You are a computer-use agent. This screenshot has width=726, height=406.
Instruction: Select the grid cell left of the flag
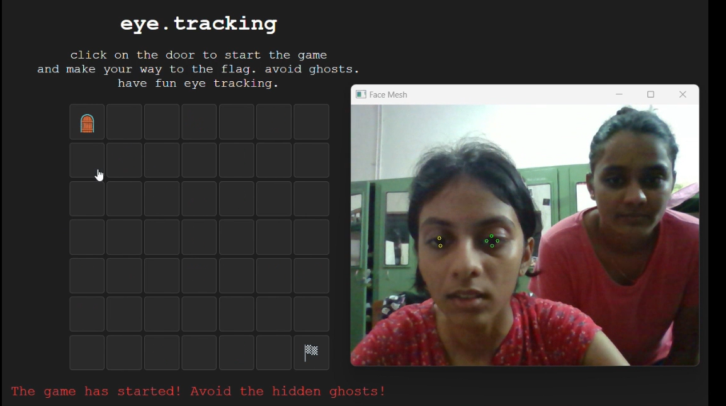274,352
